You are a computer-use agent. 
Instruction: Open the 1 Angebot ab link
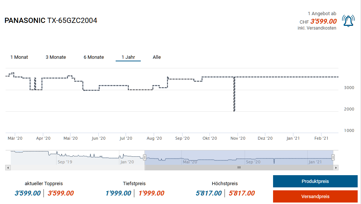322,14
